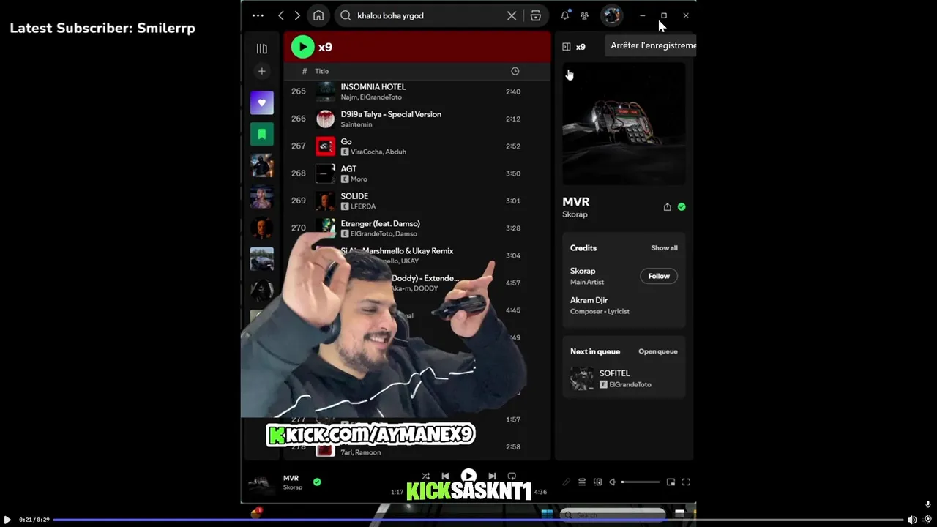937x527 pixels.
Task: Clear the search query with the X
Action: [x=512, y=15]
